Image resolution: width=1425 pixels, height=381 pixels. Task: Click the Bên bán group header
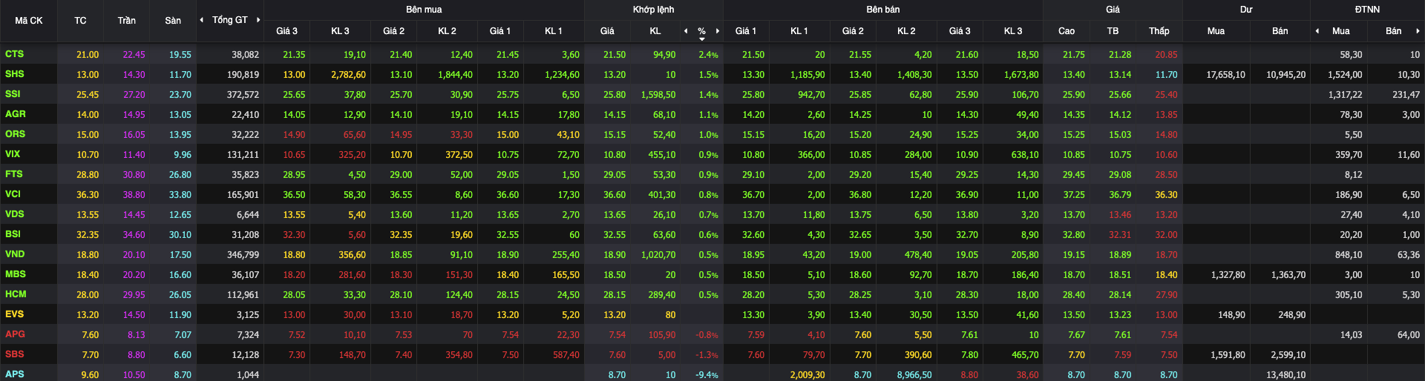click(x=883, y=10)
